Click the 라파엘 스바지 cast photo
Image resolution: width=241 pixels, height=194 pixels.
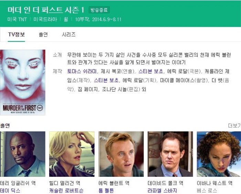pos(170,154)
